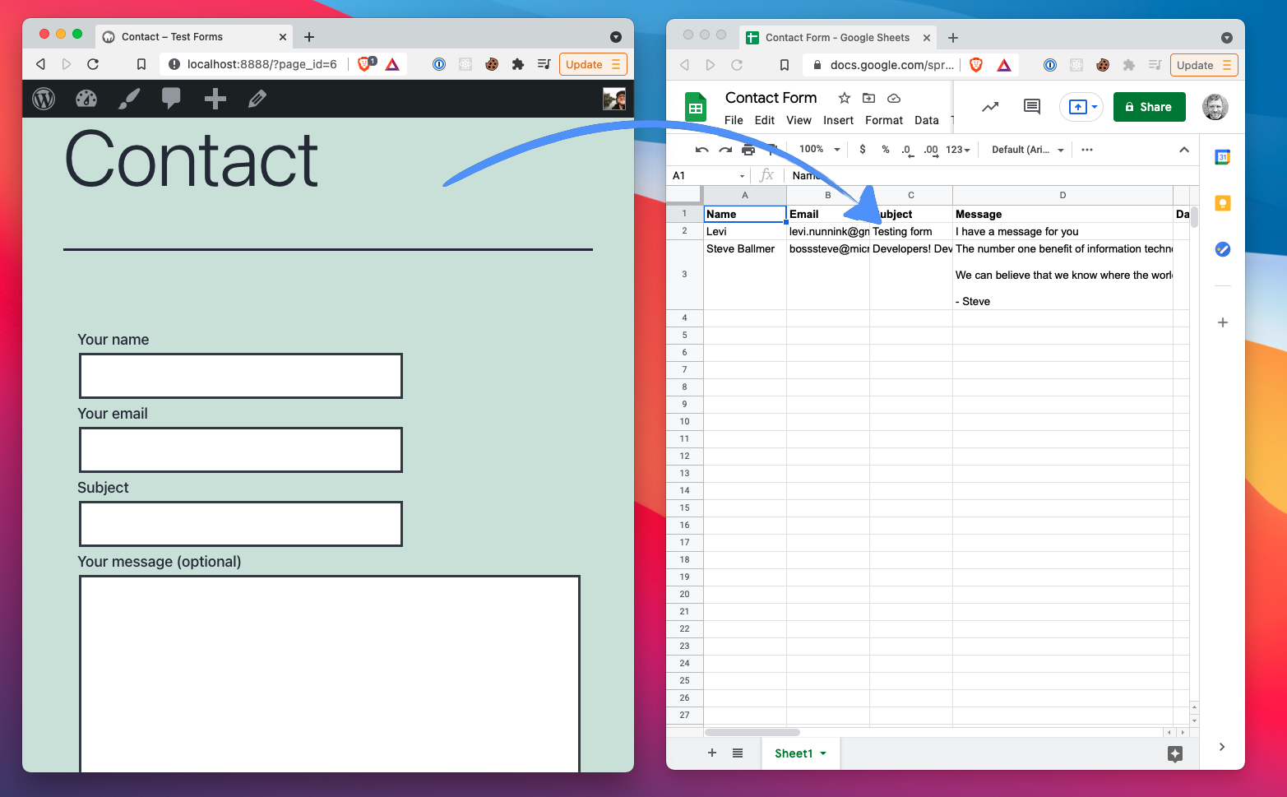Screen dimensions: 1287x797
Task: Open a new tab in the Contact browser window
Action: [x=309, y=37]
